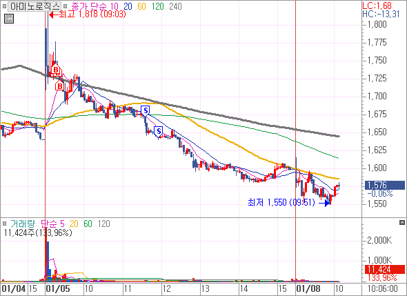Click the 01/04 date on time axis
The width and height of the screenshot is (407, 296).
click(14, 288)
